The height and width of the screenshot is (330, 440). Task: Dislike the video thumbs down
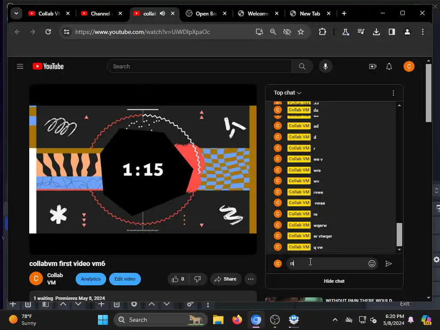tap(198, 279)
